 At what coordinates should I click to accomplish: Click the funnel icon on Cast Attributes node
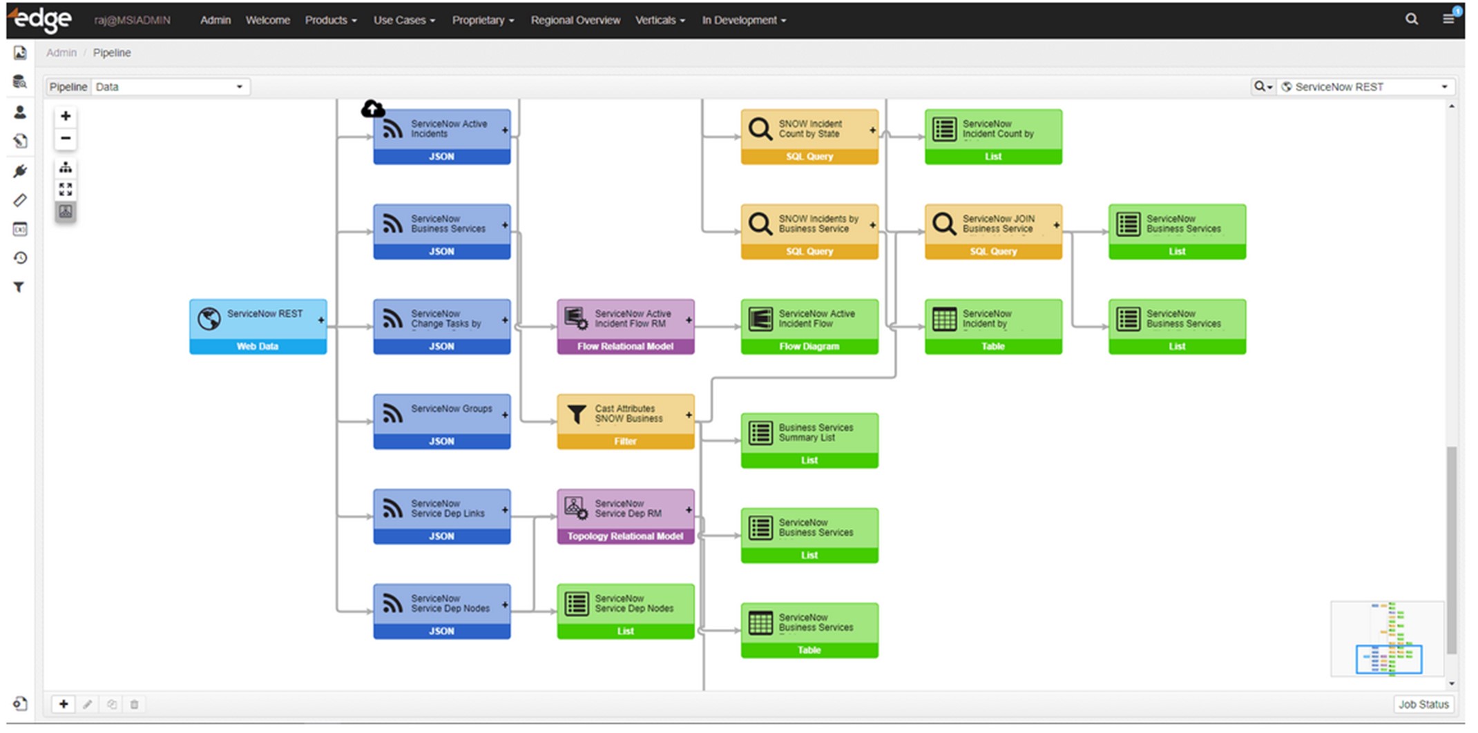pyautogui.click(x=577, y=413)
